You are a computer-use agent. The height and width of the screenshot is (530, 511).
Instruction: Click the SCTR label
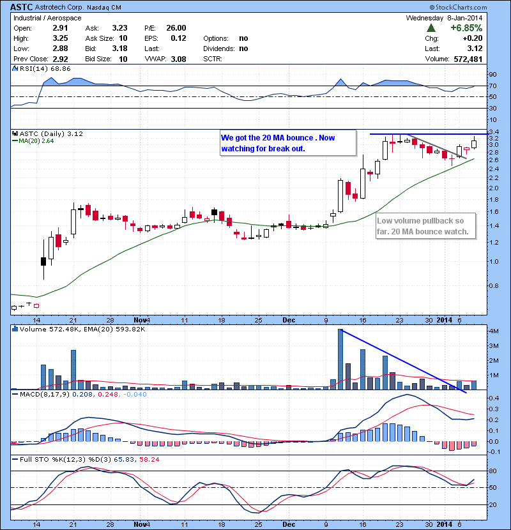(213, 59)
